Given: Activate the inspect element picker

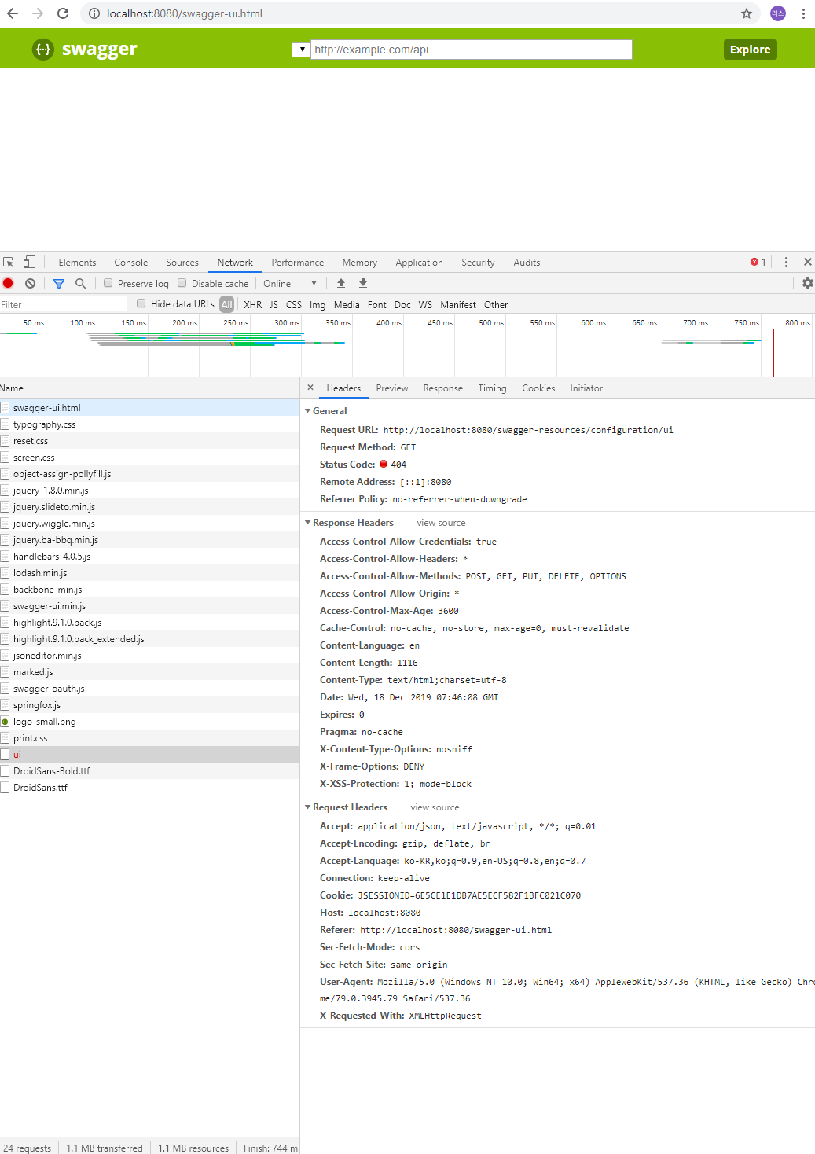Looking at the screenshot, I should pyautogui.click(x=9, y=263).
